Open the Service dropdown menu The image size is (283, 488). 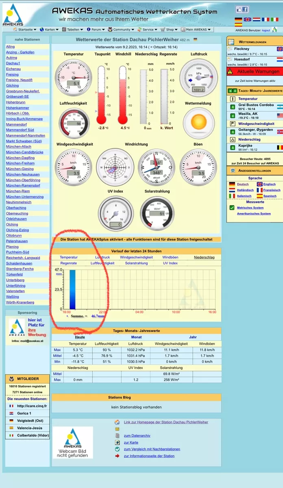click(148, 30)
